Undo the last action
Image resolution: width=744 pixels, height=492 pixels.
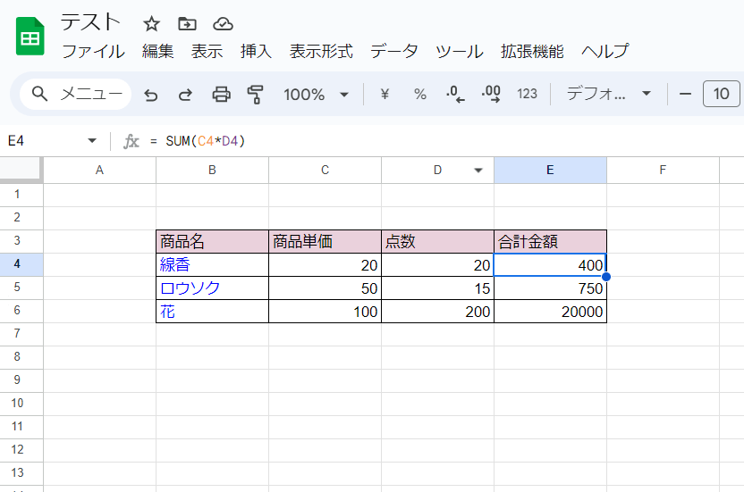151,94
